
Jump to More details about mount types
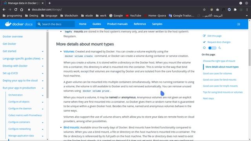click(222, 67)
